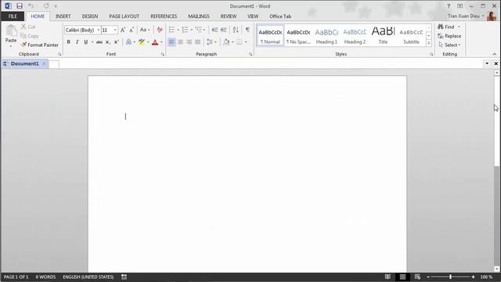The width and height of the screenshot is (501, 282).
Task: Click Increase Indent icon
Action: [x=224, y=30]
